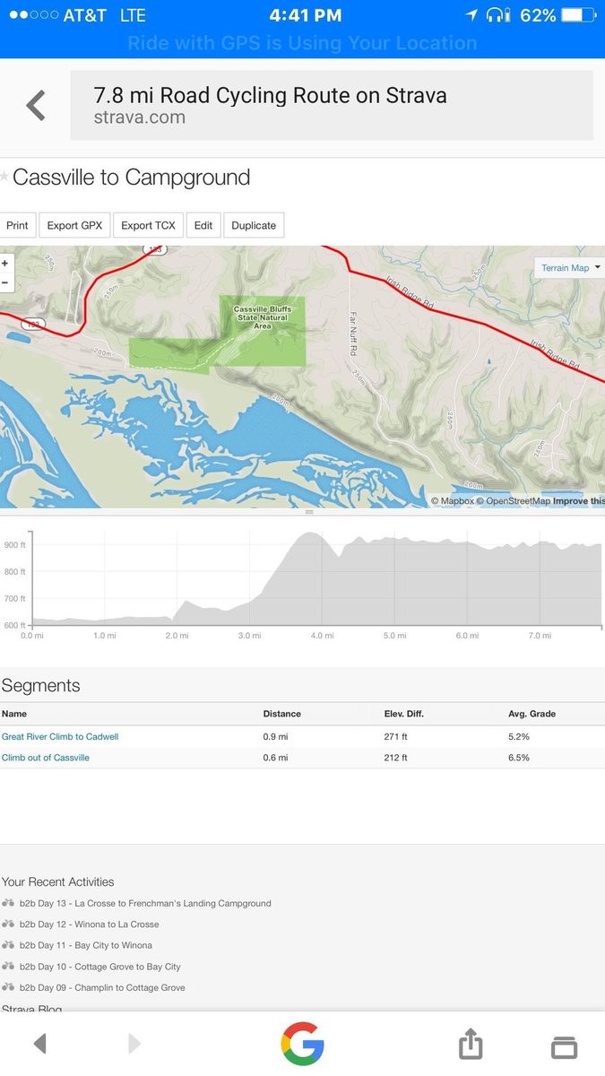Viewport: 605px width, 1076px height.
Task: Open the browser tabs switcher
Action: pos(564,1046)
